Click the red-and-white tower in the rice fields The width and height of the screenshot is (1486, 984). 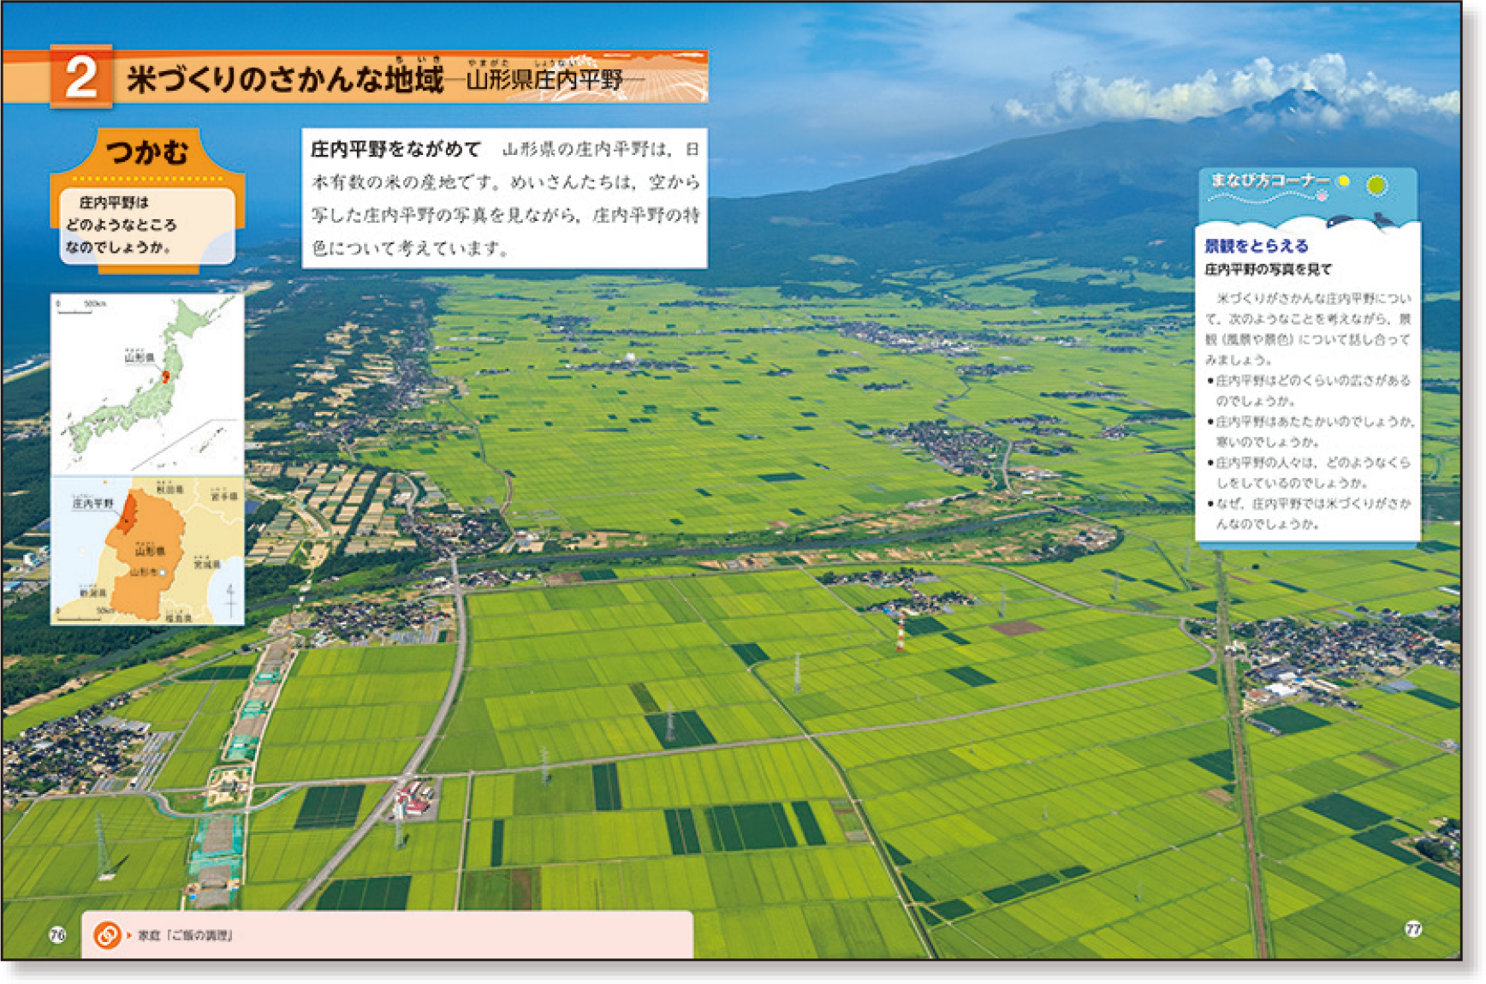click(x=900, y=632)
